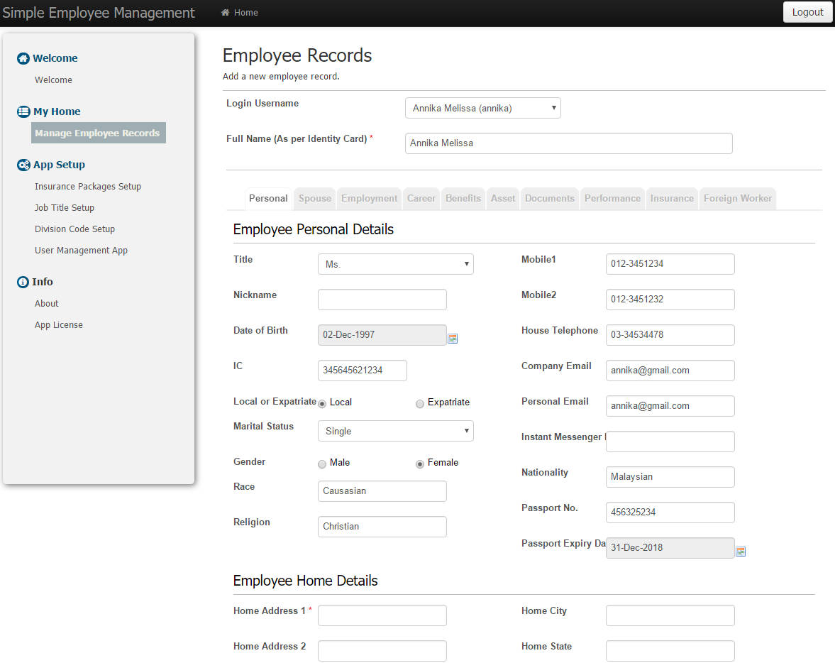
Task: Choose Female gender option
Action: (x=420, y=464)
